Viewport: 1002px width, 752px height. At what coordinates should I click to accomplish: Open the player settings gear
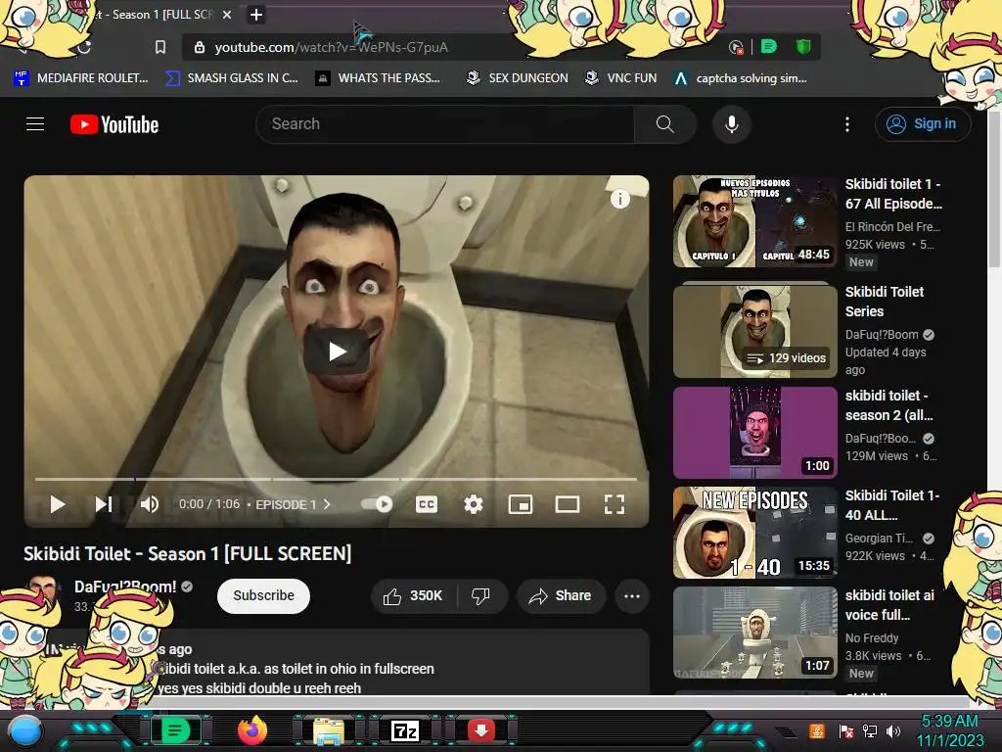coord(473,504)
